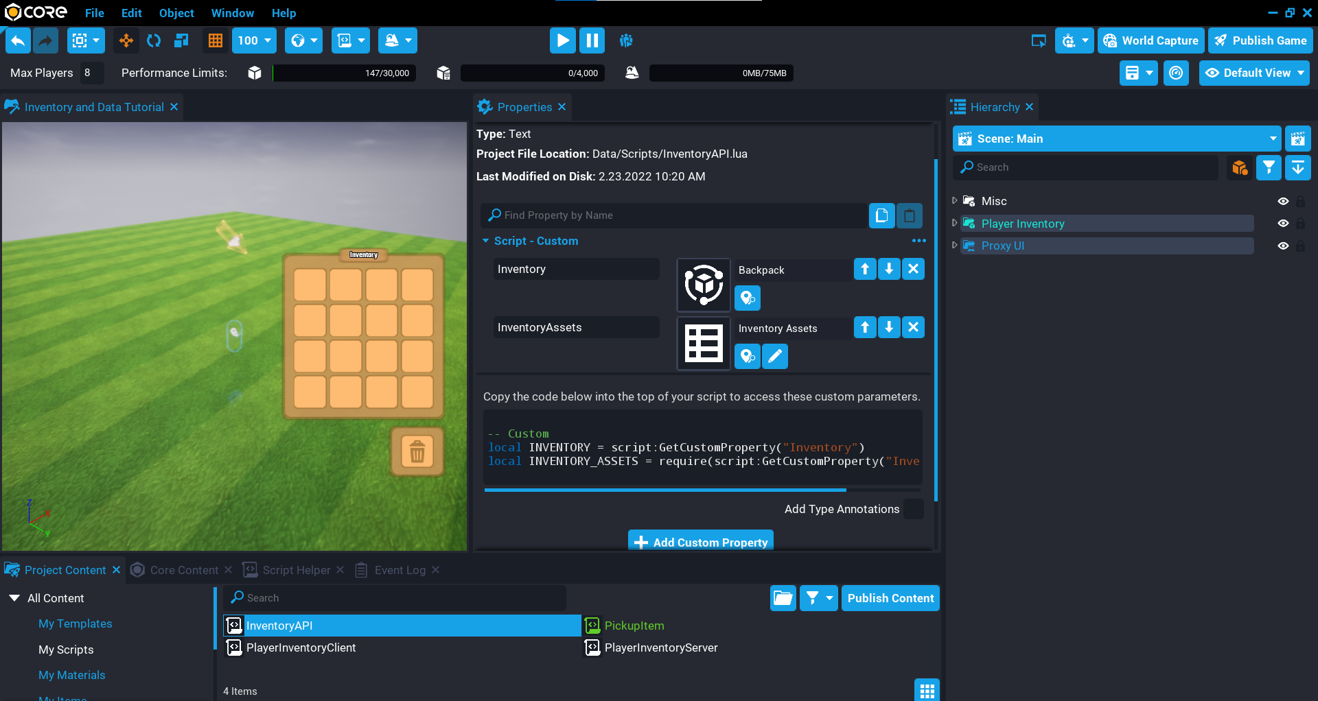The image size is (1318, 701).
Task: Click the Play preview button
Action: tap(562, 40)
